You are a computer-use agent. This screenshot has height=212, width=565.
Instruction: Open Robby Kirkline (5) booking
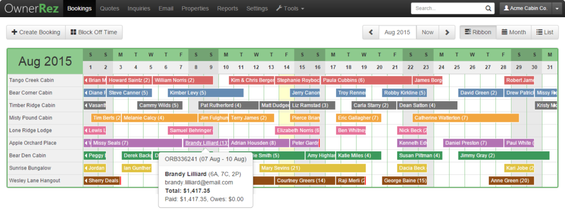pos(404,93)
